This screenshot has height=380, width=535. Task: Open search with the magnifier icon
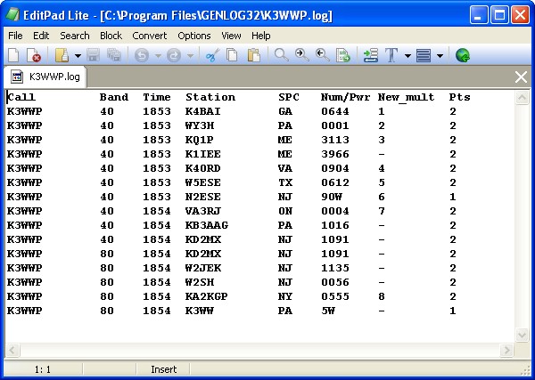click(x=281, y=55)
